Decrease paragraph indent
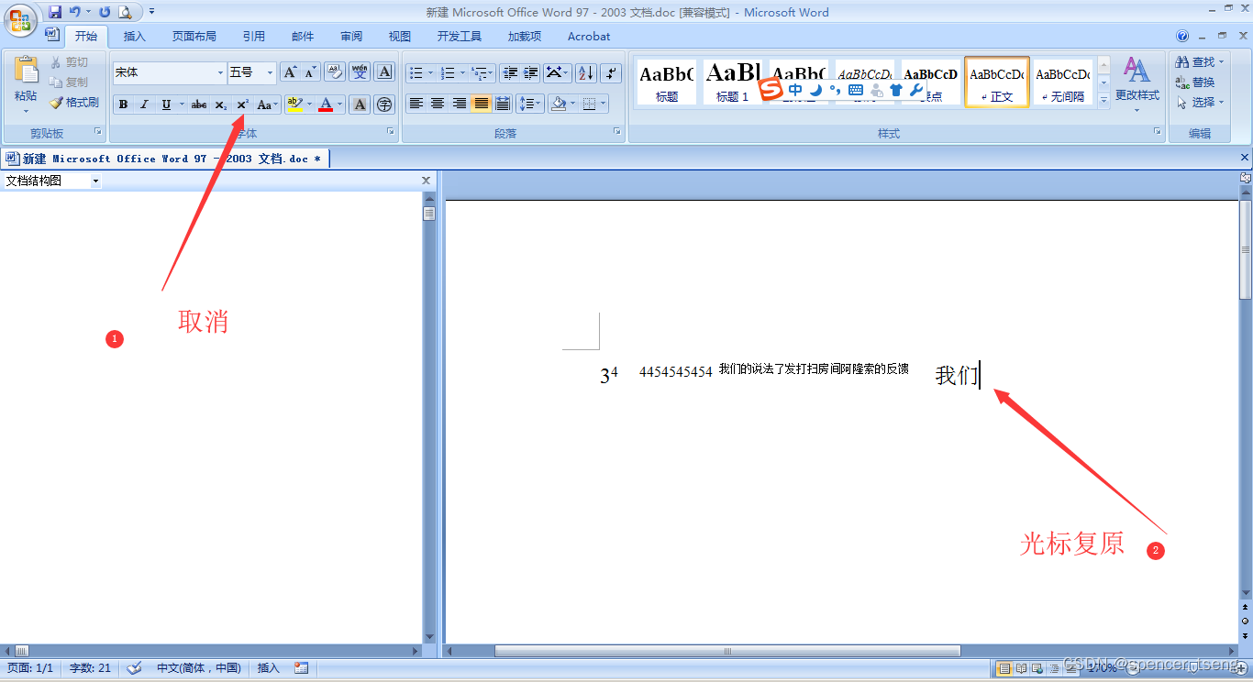1253x682 pixels. 510,72
